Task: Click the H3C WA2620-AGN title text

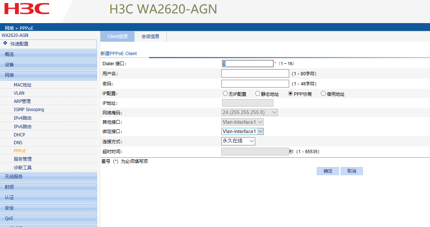Action: [163, 9]
